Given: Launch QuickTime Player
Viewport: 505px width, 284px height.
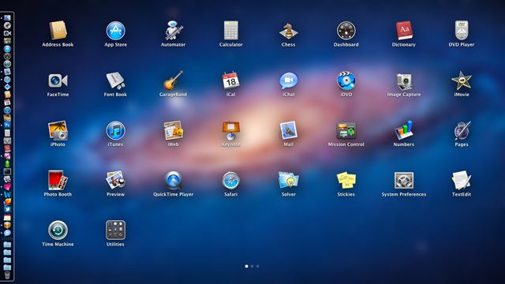Looking at the screenshot, I should point(174,181).
